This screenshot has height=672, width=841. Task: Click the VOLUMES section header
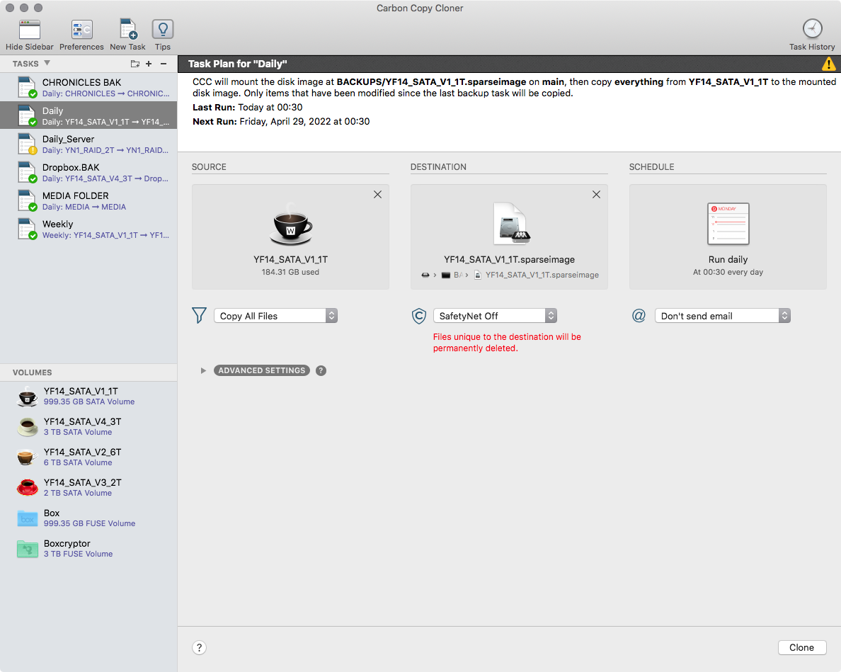[x=32, y=372]
